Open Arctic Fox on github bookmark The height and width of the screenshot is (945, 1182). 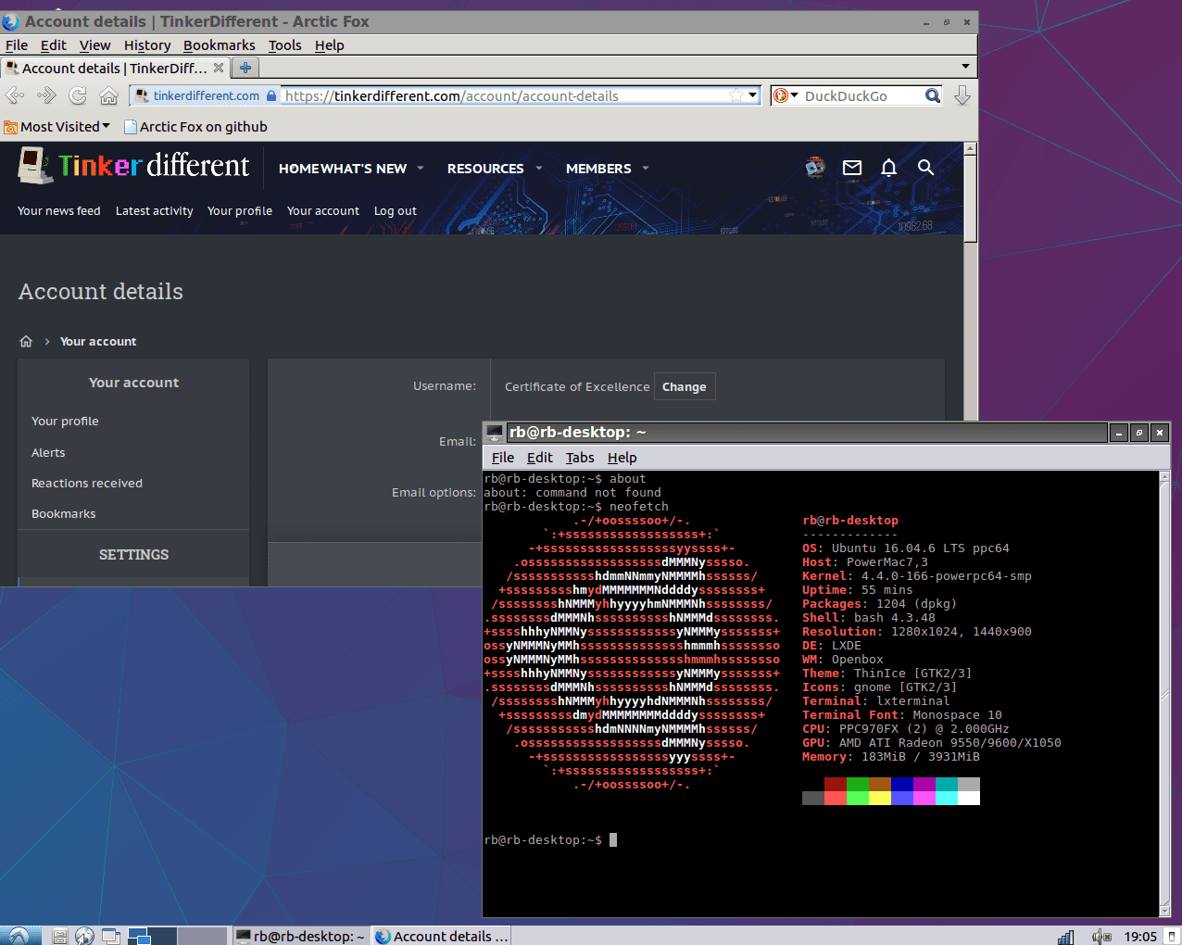pos(195,126)
